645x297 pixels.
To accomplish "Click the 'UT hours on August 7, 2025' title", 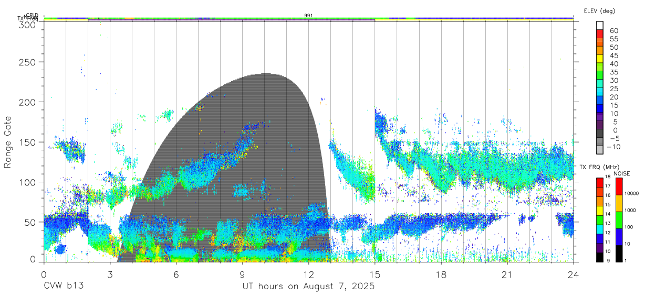I will tap(308, 287).
